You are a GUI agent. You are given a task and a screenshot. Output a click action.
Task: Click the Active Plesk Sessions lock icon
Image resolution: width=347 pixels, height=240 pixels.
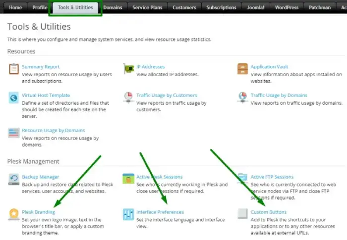point(128,179)
